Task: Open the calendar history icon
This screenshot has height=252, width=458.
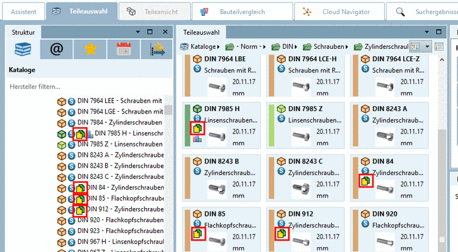Action: (x=123, y=49)
